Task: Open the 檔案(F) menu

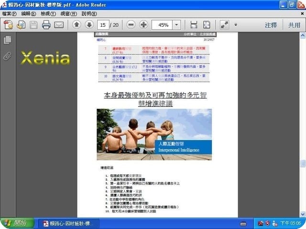Action: [x=9, y=14]
